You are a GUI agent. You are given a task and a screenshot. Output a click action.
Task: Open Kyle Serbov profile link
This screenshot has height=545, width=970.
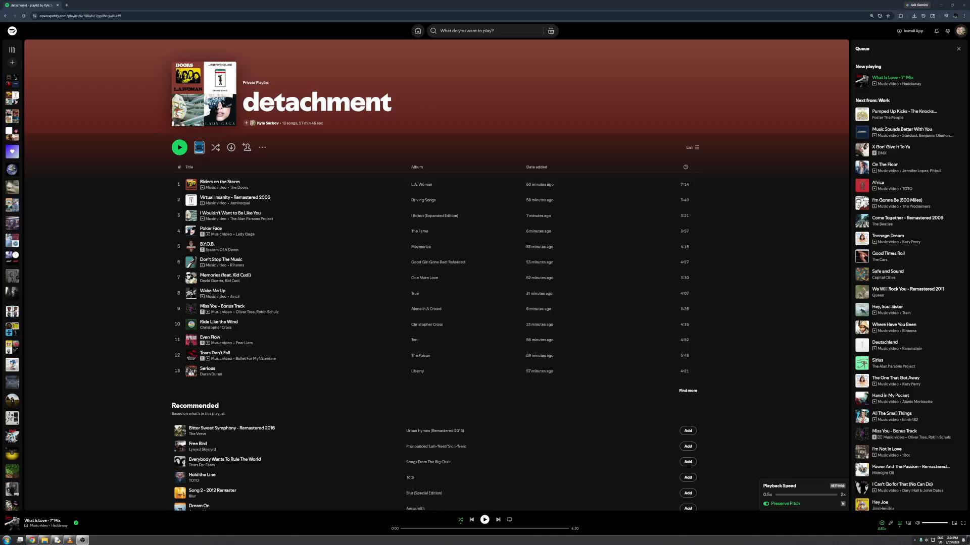click(x=267, y=123)
